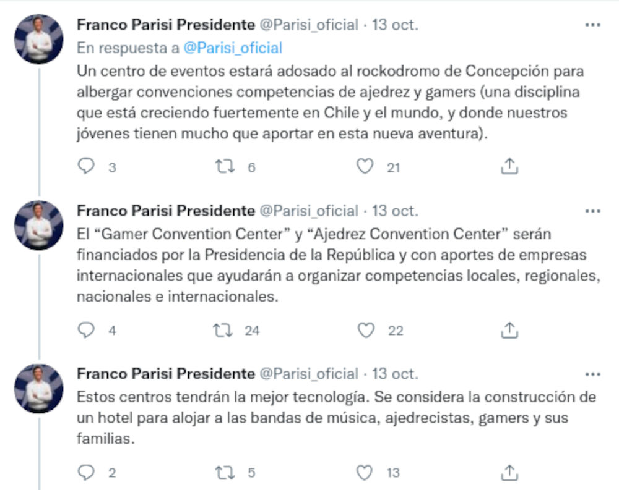Open more options on the first tweet
The width and height of the screenshot is (619, 490).
coord(592,25)
